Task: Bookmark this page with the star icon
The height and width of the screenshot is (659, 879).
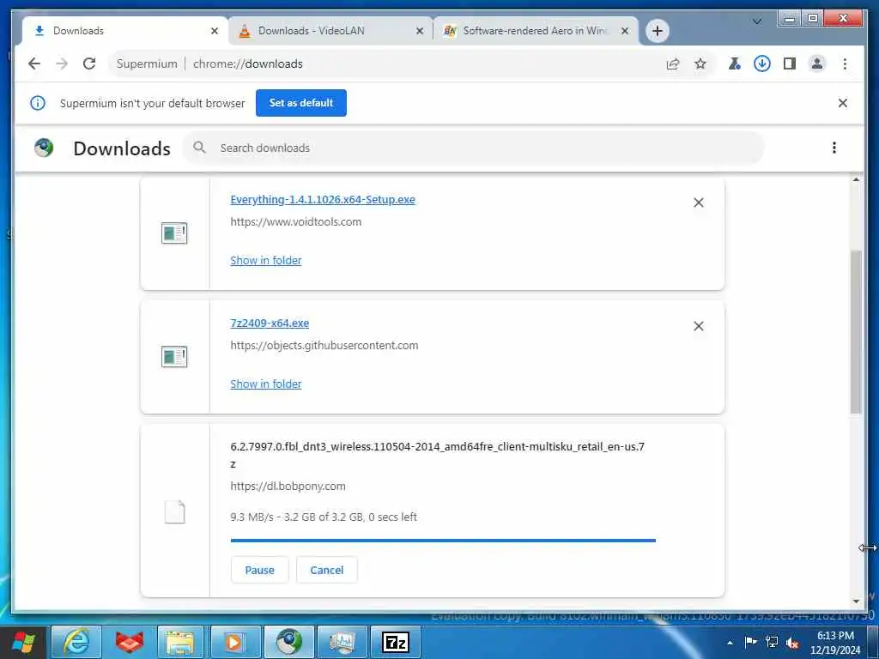Action: [x=700, y=63]
